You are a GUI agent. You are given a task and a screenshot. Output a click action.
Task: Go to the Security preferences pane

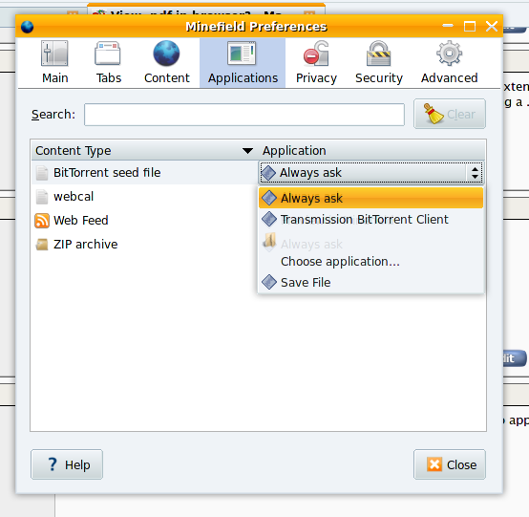[x=379, y=62]
